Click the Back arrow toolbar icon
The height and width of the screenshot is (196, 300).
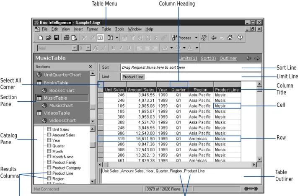(214, 38)
